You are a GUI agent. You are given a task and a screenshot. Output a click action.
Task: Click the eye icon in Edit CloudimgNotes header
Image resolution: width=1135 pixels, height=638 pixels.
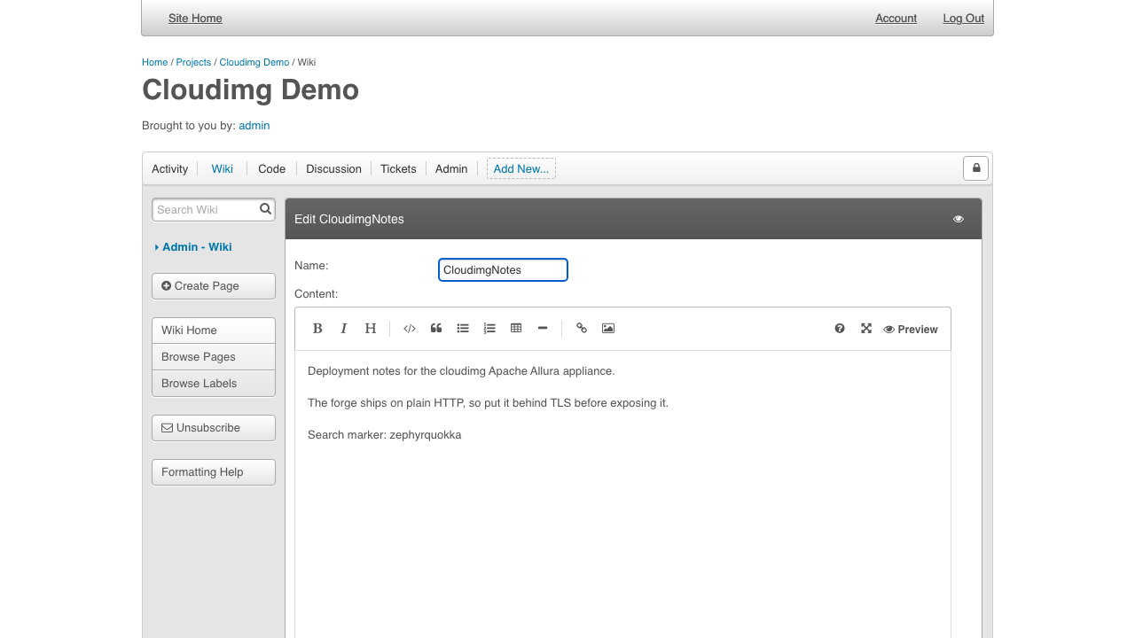tap(959, 219)
